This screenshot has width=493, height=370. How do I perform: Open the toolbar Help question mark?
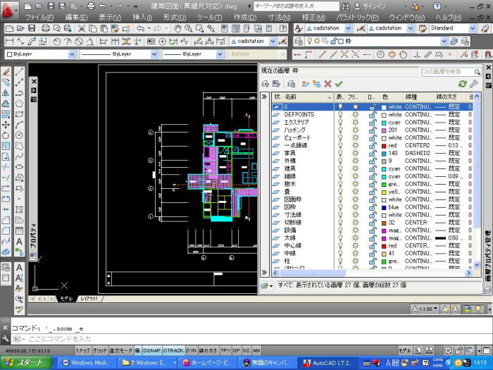(x=282, y=29)
